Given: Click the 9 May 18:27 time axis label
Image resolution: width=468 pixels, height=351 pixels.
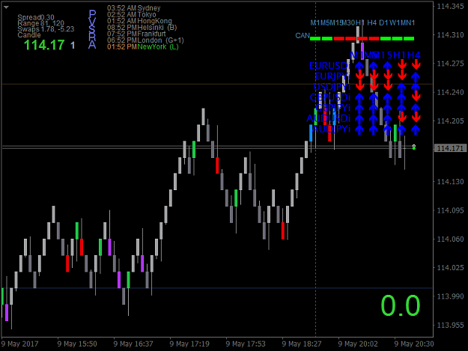Looking at the screenshot, I should [302, 344].
